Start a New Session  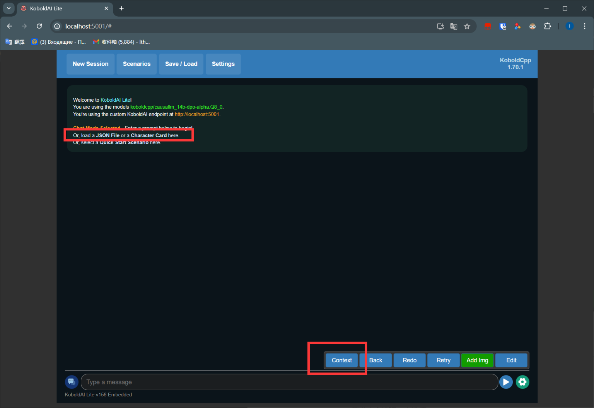pos(90,64)
